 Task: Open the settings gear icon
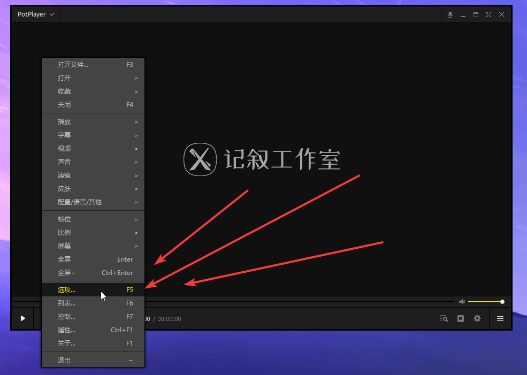pyautogui.click(x=477, y=318)
